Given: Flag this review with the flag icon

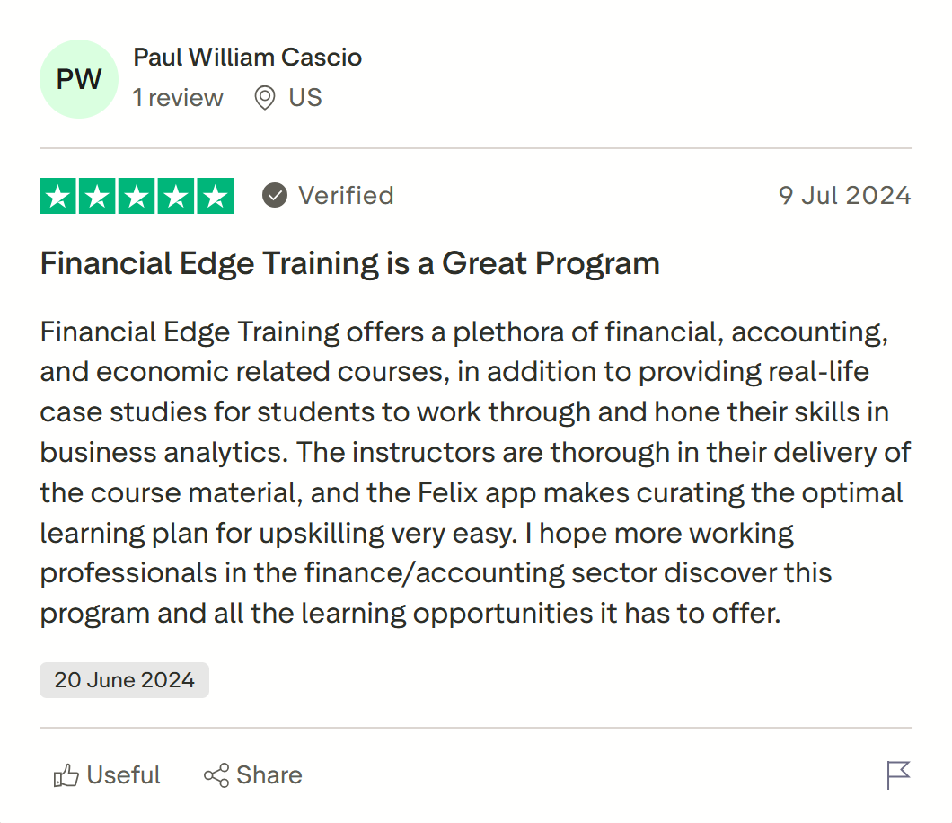Looking at the screenshot, I should tap(898, 774).
